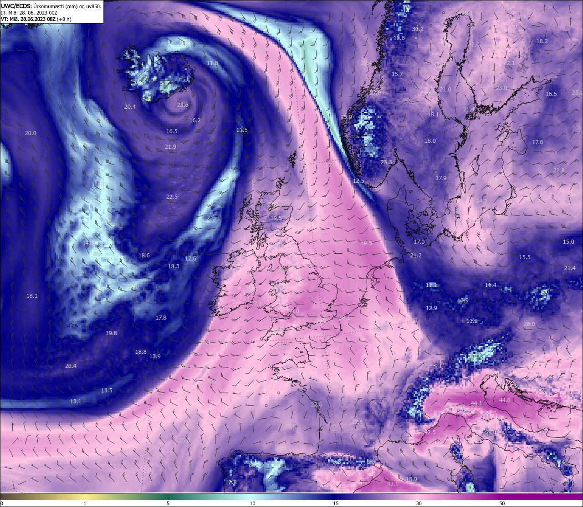Pick the magenta section of the color bar above label 50
The width and height of the screenshot is (583, 507).
[502, 497]
